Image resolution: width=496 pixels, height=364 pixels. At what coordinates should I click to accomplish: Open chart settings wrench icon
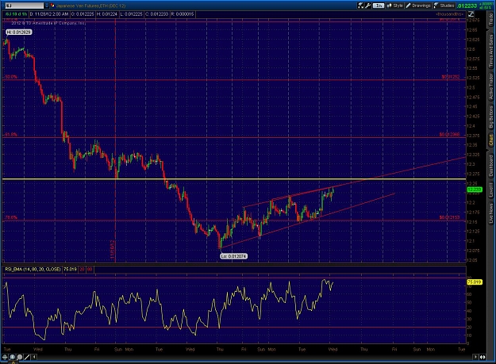click(368, 6)
